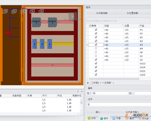
Task: Click the 从功能加载 button
Action: (x=102, y=13)
